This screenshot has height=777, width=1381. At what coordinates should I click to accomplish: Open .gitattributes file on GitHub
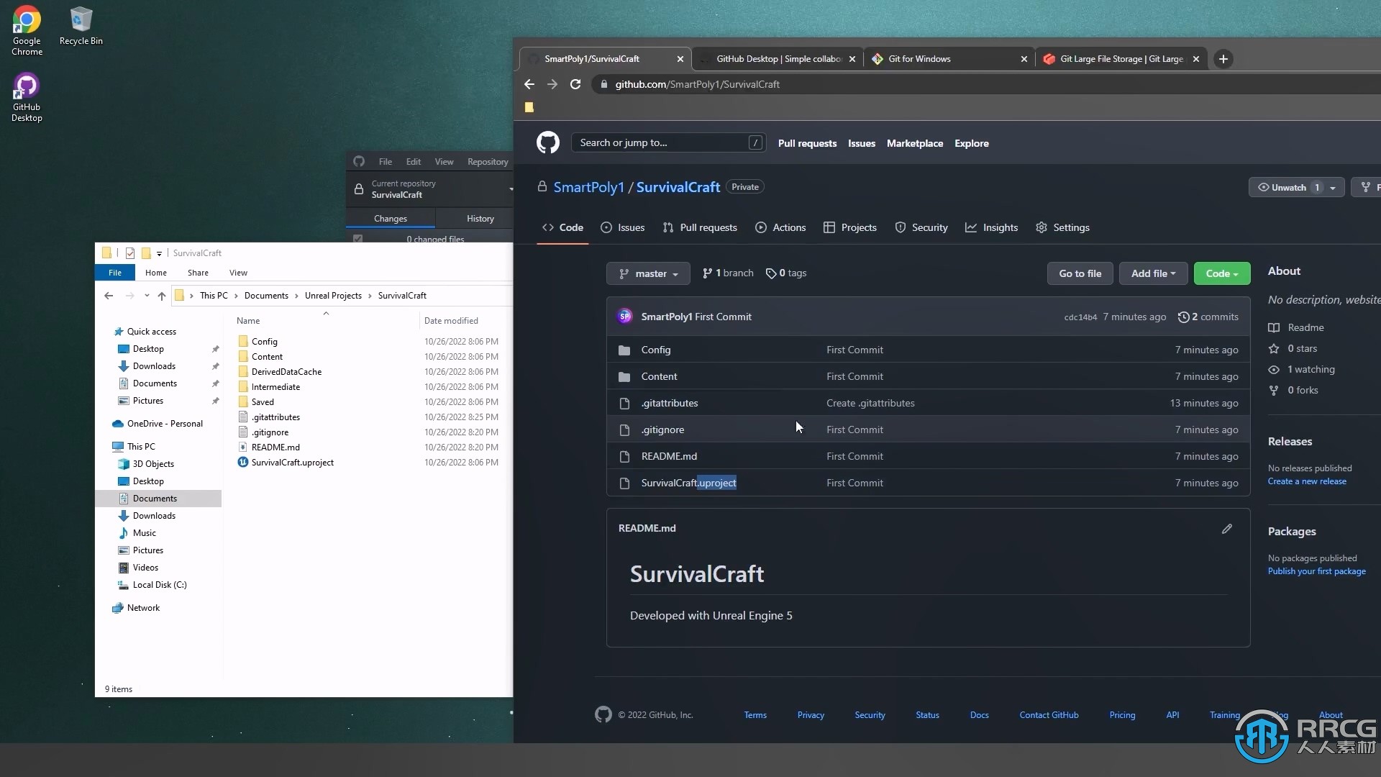tap(669, 403)
